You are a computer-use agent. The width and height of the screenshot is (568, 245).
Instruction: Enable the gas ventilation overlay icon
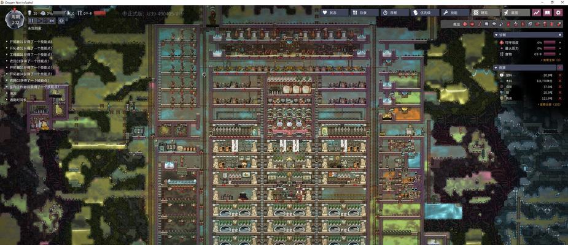click(508, 24)
